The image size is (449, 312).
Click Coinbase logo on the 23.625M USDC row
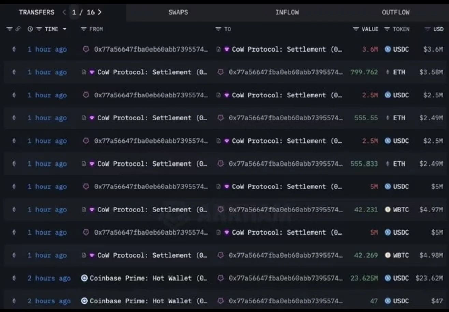pos(84,278)
